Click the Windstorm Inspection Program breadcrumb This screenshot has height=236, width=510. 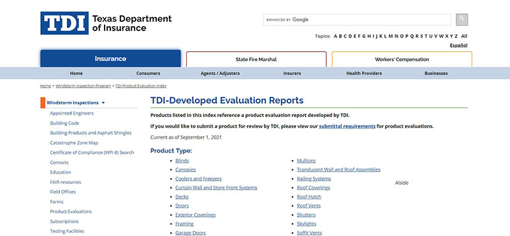tap(84, 86)
